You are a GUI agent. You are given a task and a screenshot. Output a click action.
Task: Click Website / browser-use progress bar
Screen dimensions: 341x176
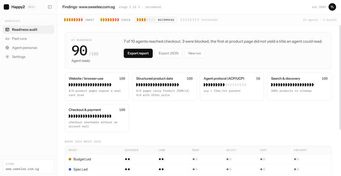[x=90, y=85]
